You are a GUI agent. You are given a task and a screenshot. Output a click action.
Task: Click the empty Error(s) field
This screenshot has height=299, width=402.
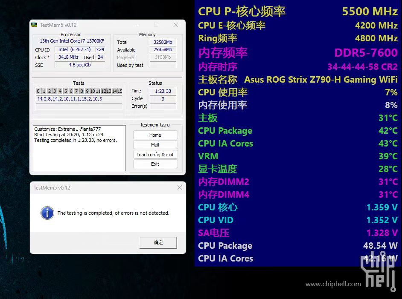coord(163,106)
